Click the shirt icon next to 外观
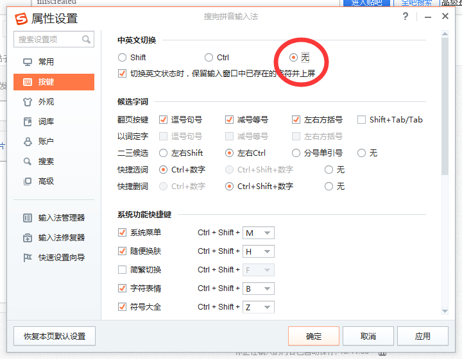Image resolution: width=462 pixels, height=359 pixels. pyautogui.click(x=28, y=102)
